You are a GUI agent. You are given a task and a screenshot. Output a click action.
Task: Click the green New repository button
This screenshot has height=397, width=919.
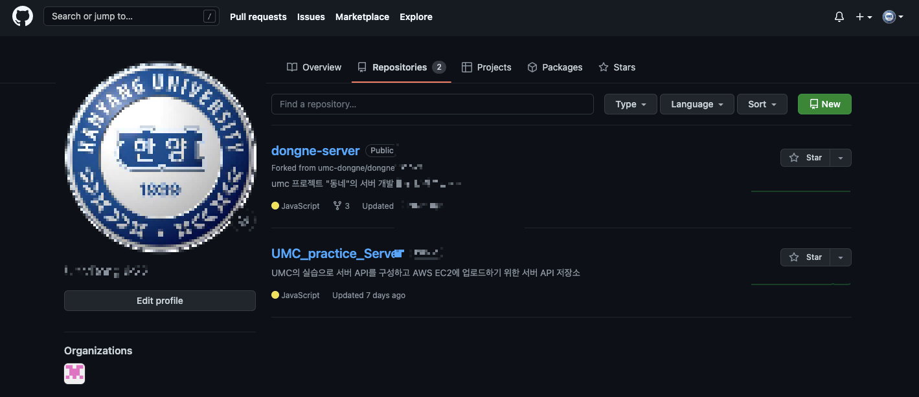824,104
